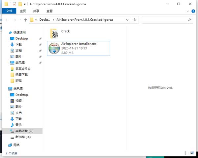Click the video icon beside 视频
198x158 pixels.
click(12, 101)
